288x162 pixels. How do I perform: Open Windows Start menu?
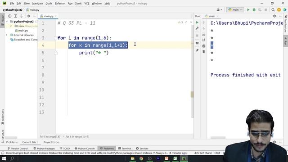4,158
